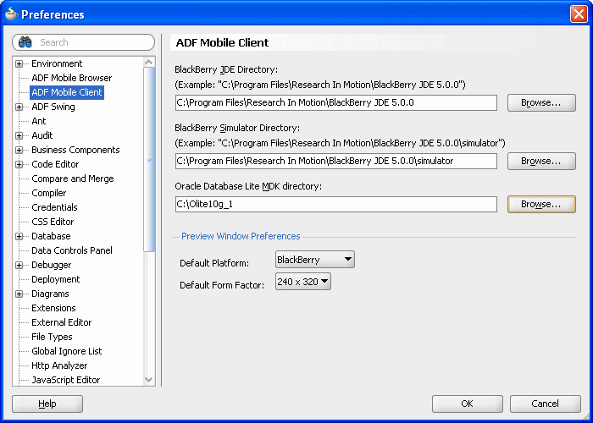Screen dimensions: 593x423
Task: Click the Oracle Database Lite MDK field
Action: pos(335,205)
